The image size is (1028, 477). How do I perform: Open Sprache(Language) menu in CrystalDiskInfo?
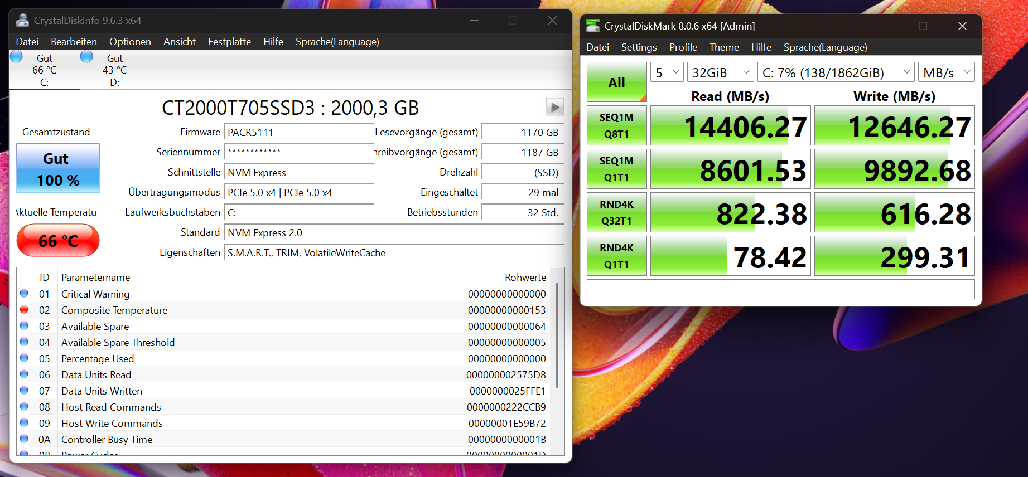(x=337, y=42)
